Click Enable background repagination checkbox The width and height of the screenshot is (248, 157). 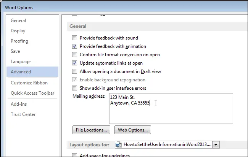(74, 79)
